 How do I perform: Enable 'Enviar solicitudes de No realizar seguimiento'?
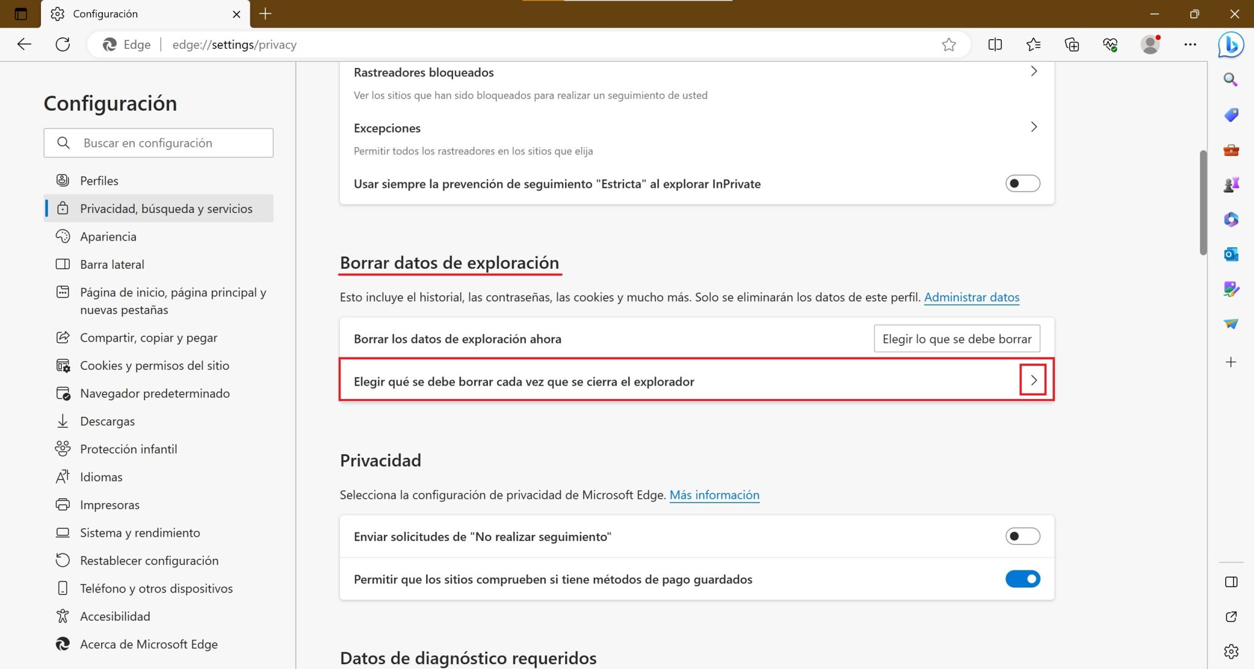click(1023, 536)
